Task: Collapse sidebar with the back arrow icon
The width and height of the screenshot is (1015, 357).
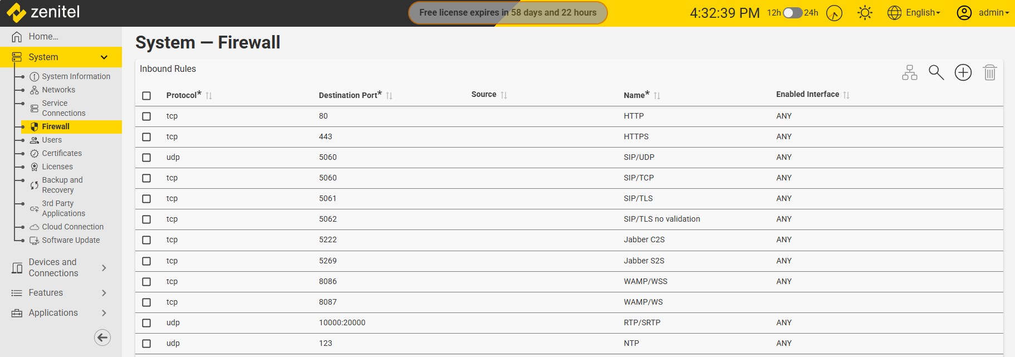Action: tap(102, 338)
